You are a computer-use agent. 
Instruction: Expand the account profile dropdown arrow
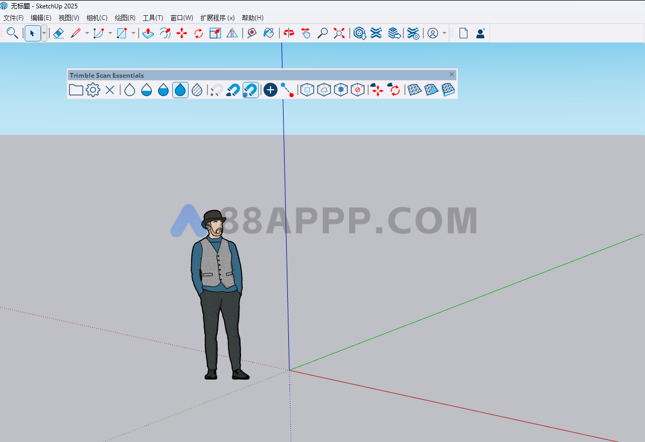[444, 33]
